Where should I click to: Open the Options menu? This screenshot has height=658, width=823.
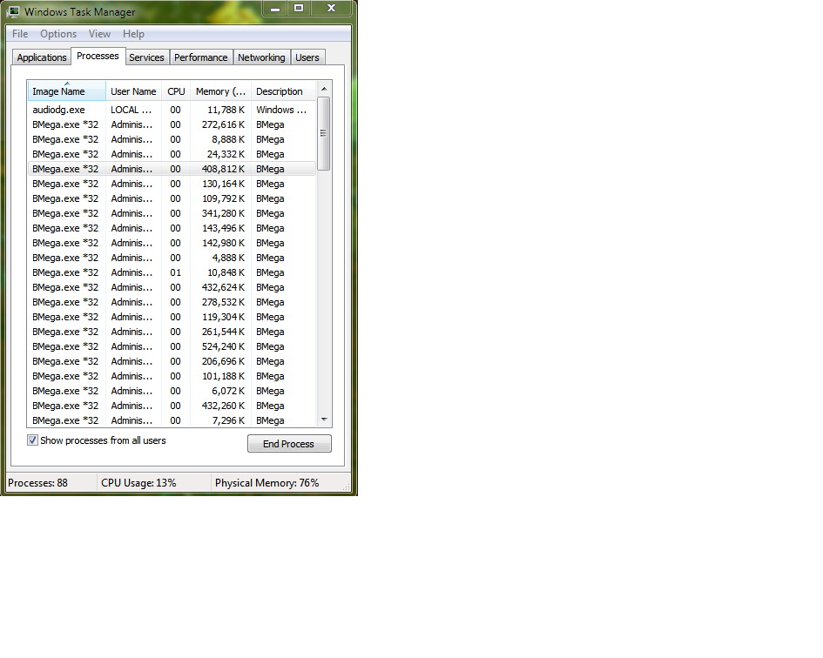pyautogui.click(x=58, y=34)
